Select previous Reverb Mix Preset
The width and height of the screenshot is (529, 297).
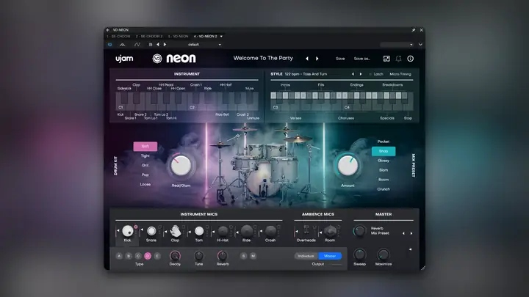(403, 233)
